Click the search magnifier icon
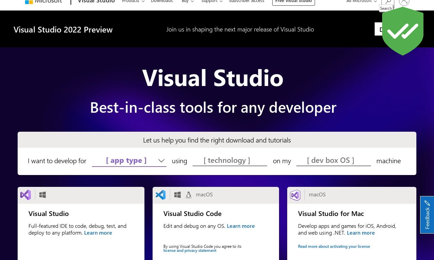This screenshot has width=434, height=260. 388,2
